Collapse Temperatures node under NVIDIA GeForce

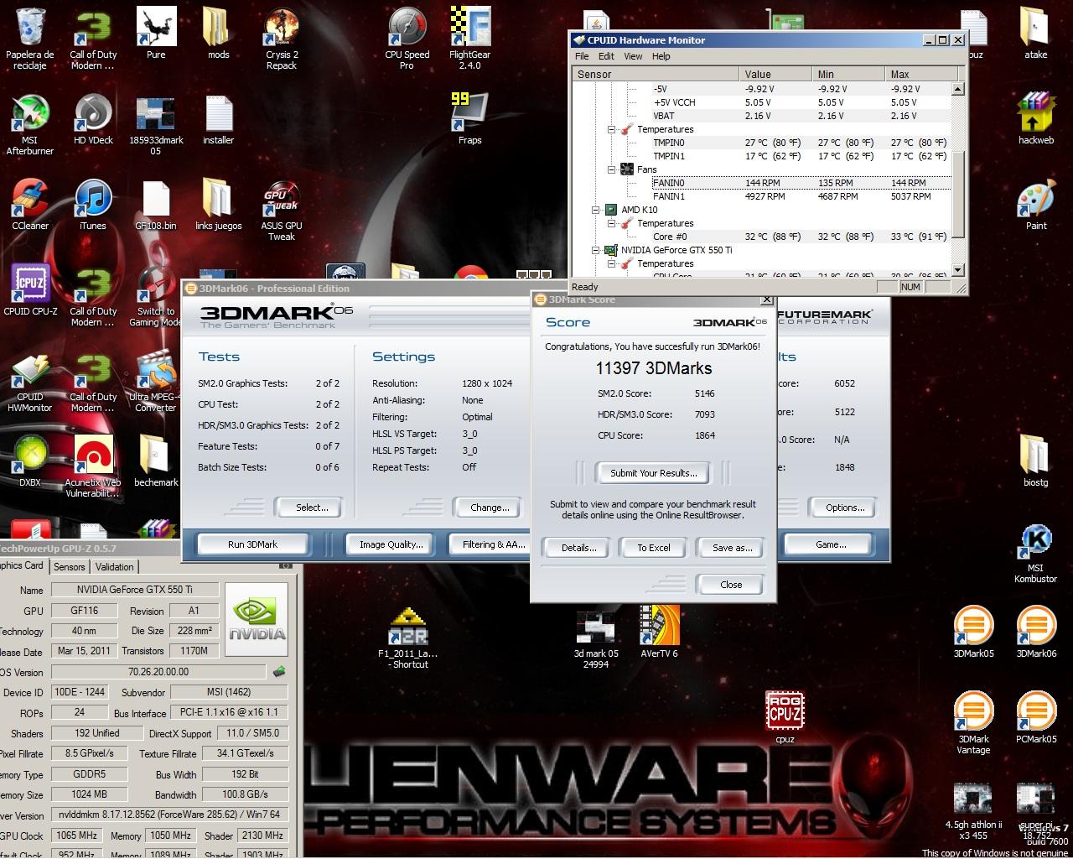click(612, 263)
